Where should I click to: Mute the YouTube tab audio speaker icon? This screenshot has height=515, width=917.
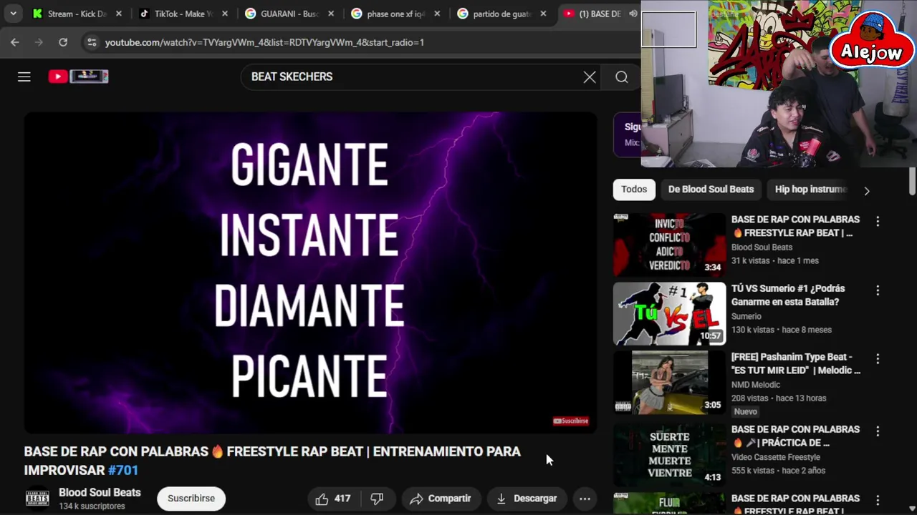point(633,14)
